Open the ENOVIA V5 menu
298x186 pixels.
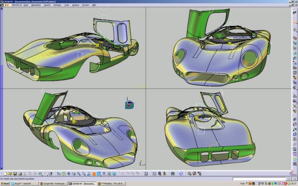click(17, 5)
